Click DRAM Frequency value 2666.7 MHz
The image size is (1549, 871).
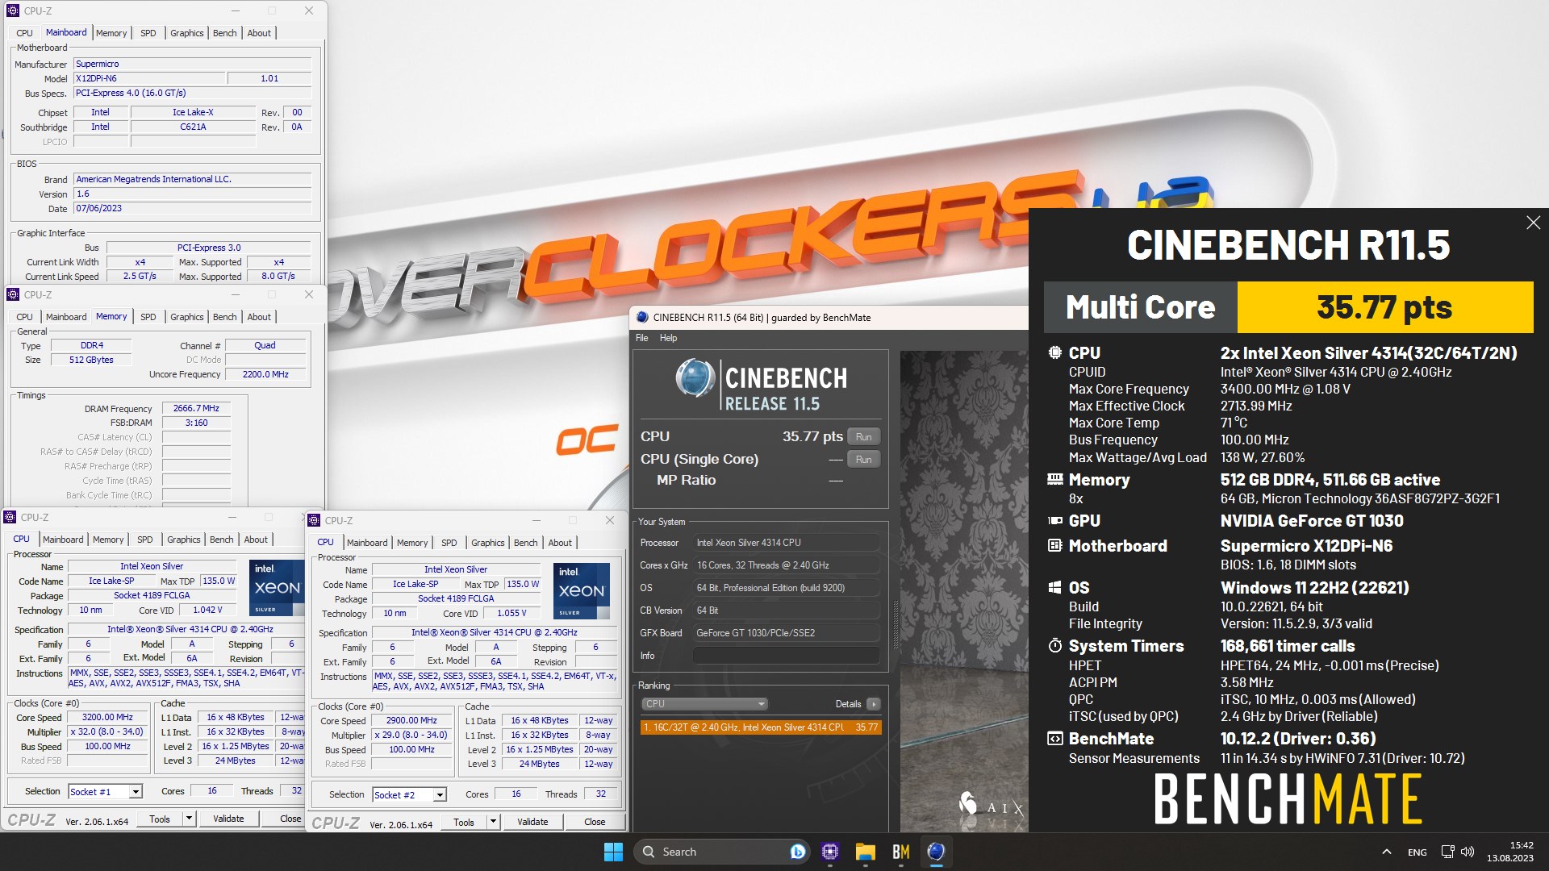coord(196,408)
